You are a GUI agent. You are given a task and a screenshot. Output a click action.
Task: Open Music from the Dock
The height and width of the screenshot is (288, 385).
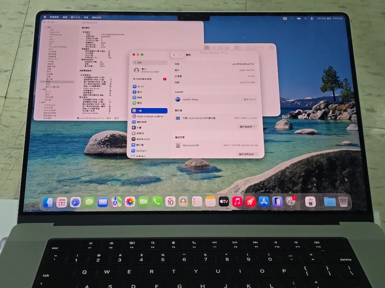[x=237, y=202]
